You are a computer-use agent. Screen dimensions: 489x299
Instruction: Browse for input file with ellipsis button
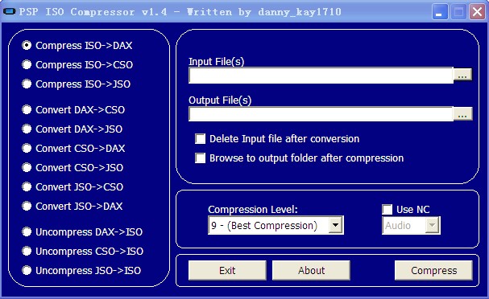point(462,75)
